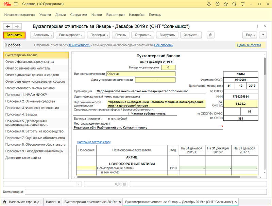Open the vertical three-dot form menu
The width and height of the screenshot is (272, 206).
coord(257,26)
